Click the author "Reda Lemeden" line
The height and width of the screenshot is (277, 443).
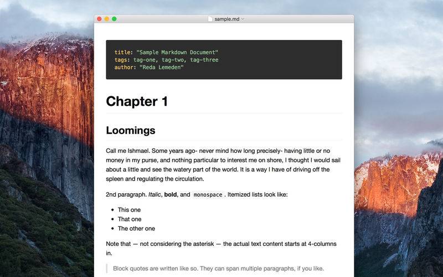(x=149, y=67)
